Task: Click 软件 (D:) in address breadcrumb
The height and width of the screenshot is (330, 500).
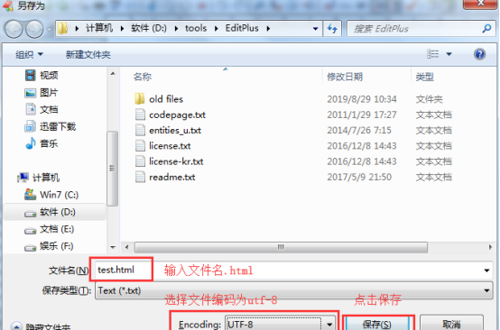Action: (x=149, y=28)
